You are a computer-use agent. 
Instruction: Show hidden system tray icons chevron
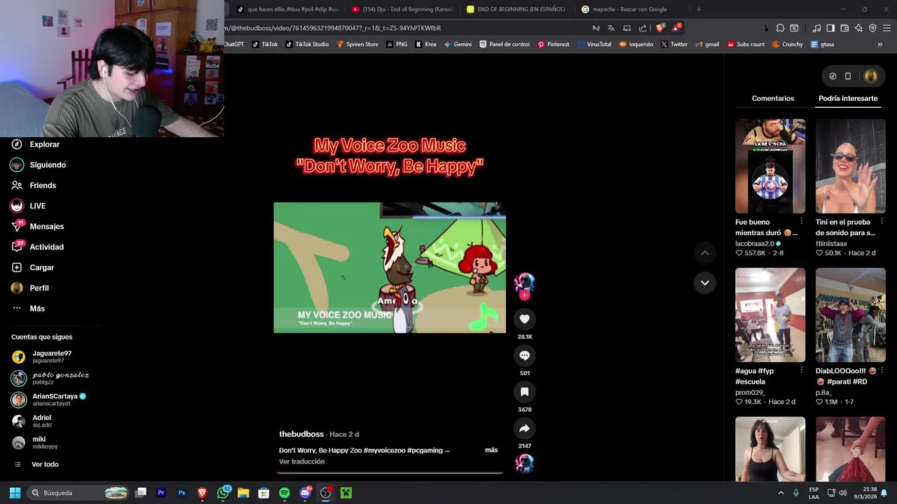click(x=781, y=493)
